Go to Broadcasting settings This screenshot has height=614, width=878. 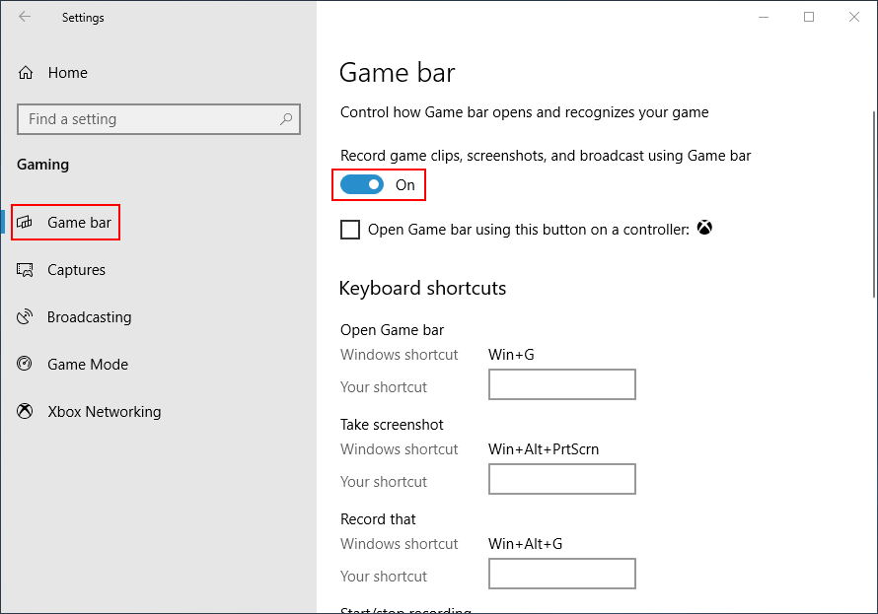click(89, 317)
